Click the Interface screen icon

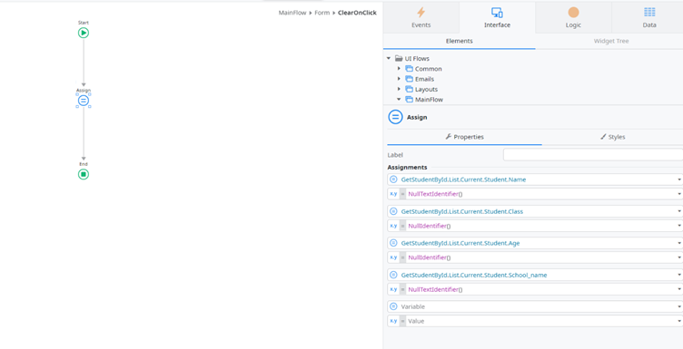(497, 12)
